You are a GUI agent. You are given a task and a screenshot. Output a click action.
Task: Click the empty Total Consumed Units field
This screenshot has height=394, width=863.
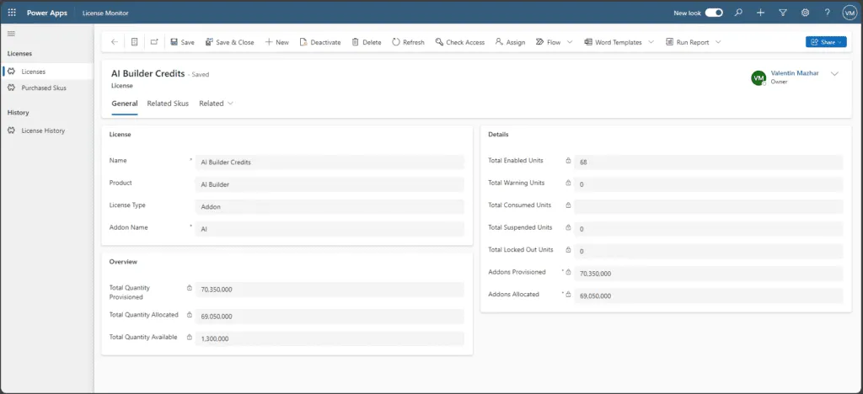708,206
